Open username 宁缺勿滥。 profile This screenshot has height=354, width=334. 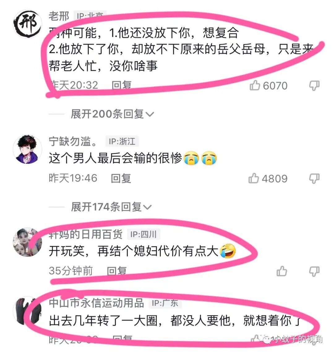73,141
